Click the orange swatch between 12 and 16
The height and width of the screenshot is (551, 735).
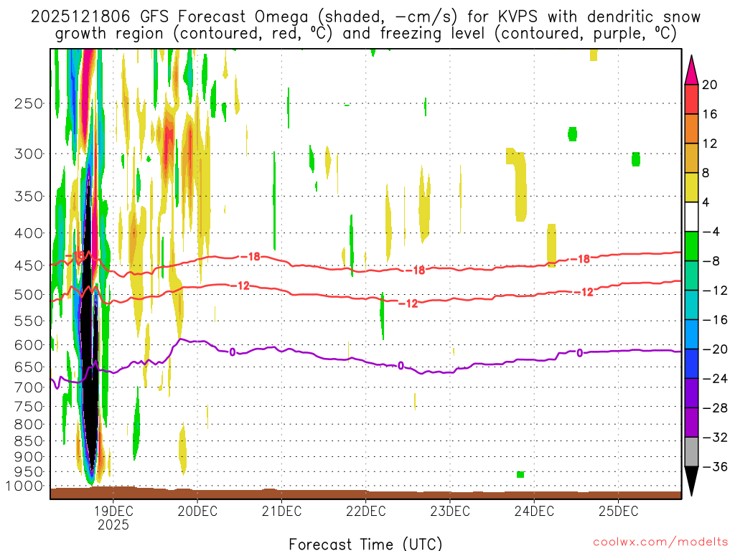tap(691, 129)
